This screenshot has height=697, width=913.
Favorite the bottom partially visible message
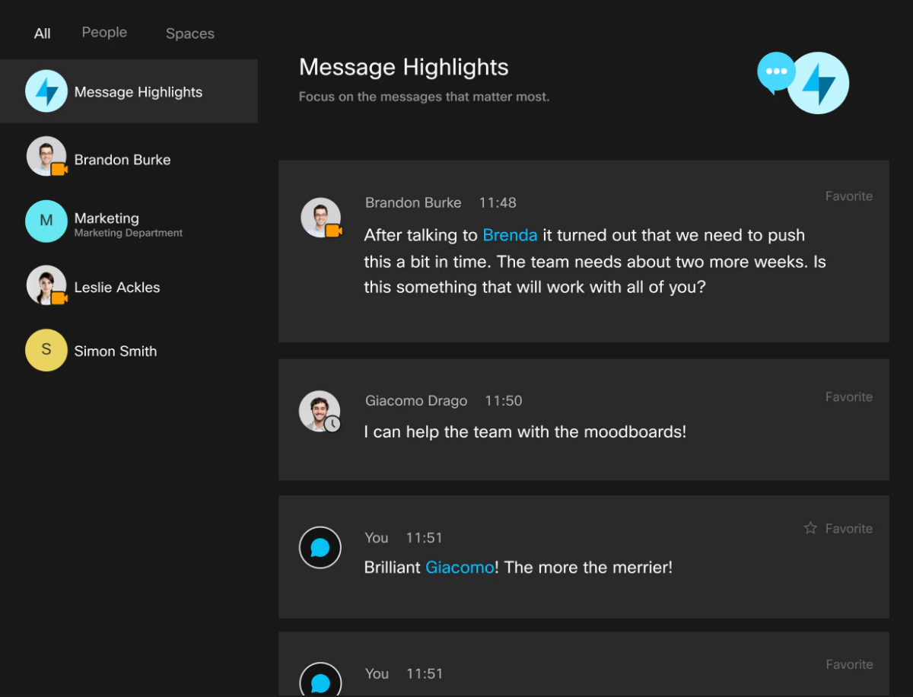pyautogui.click(x=848, y=665)
